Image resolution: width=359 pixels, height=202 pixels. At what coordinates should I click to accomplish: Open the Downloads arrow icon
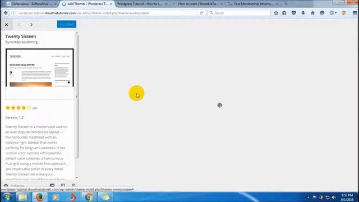[303, 13]
